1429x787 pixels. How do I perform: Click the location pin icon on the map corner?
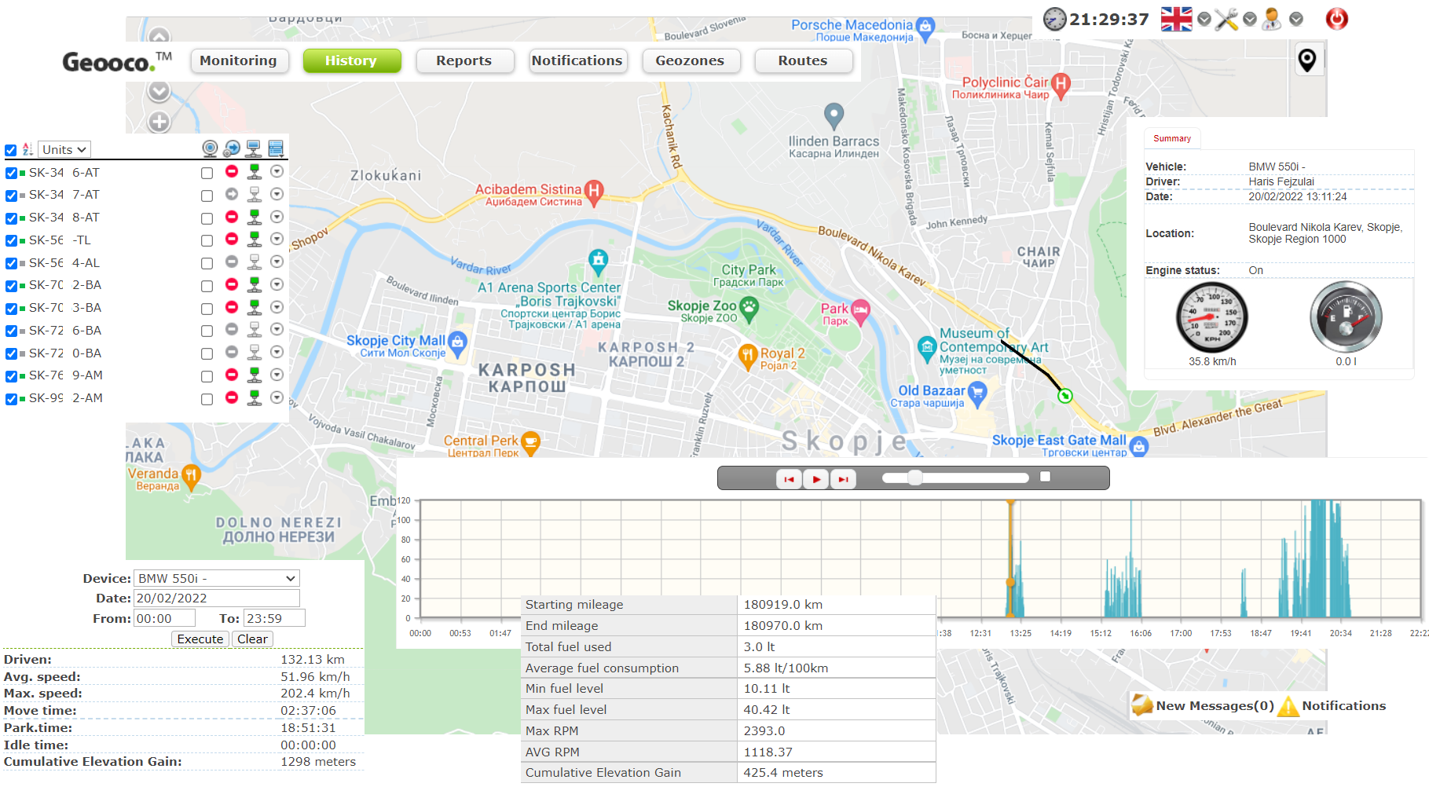coord(1309,59)
